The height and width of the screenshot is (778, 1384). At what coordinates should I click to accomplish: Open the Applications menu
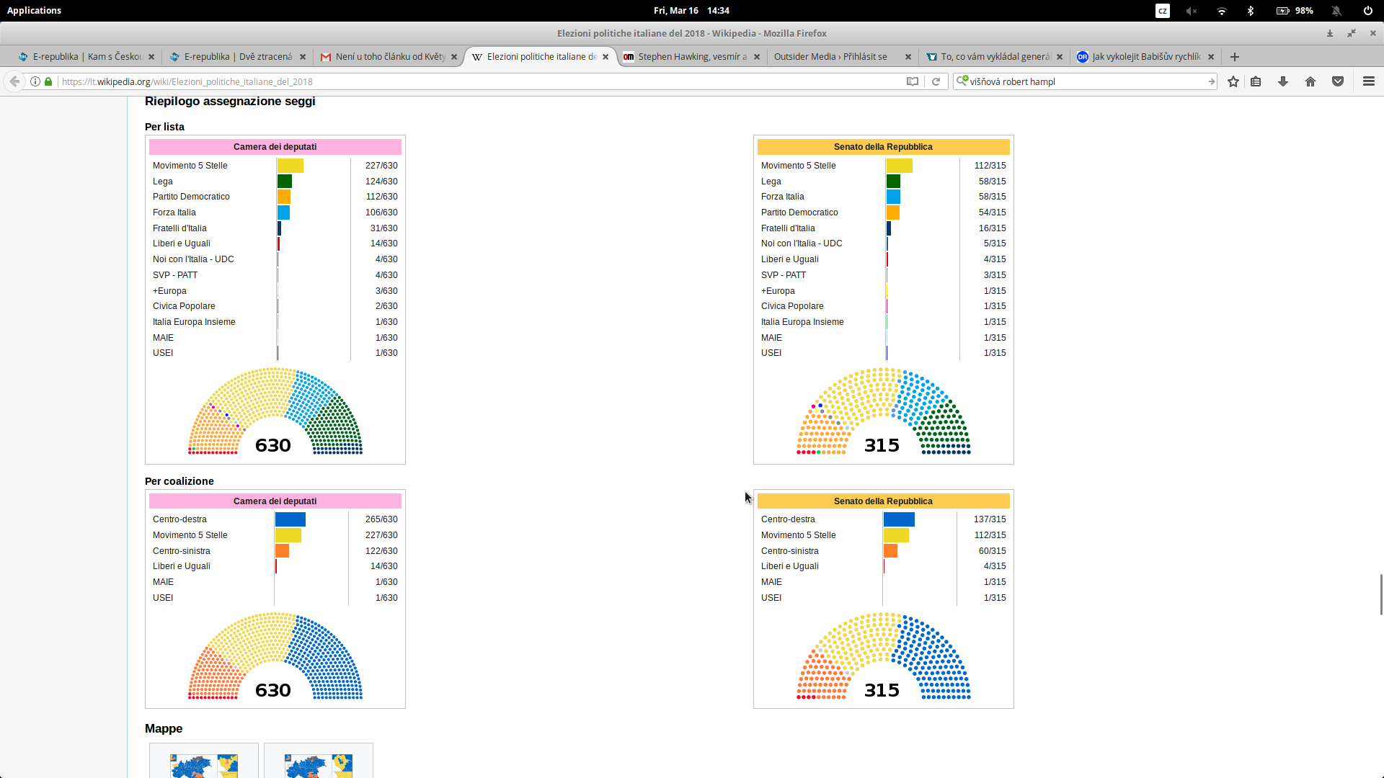pyautogui.click(x=34, y=11)
